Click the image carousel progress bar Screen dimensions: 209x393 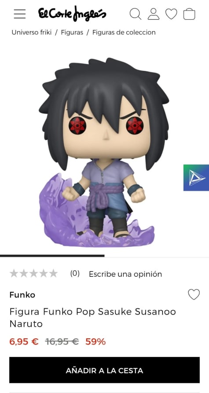[104, 256]
